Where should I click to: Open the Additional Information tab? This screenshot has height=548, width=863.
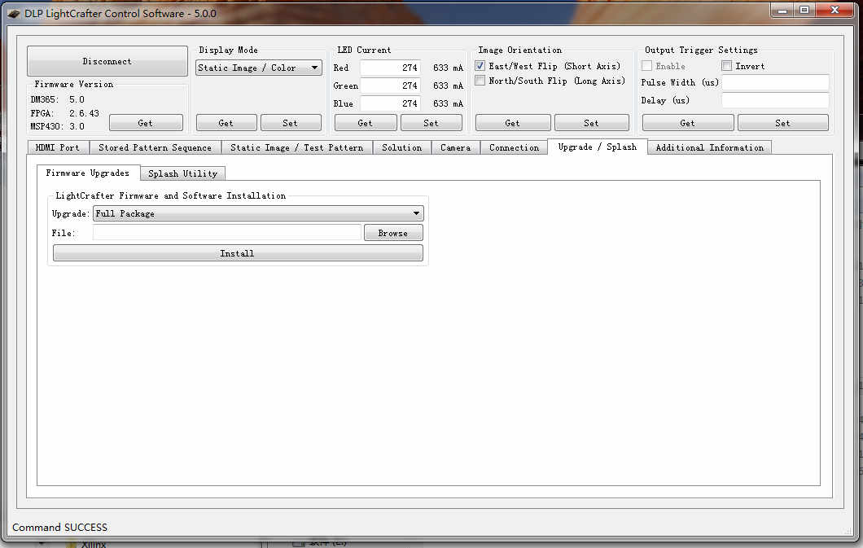pos(710,147)
